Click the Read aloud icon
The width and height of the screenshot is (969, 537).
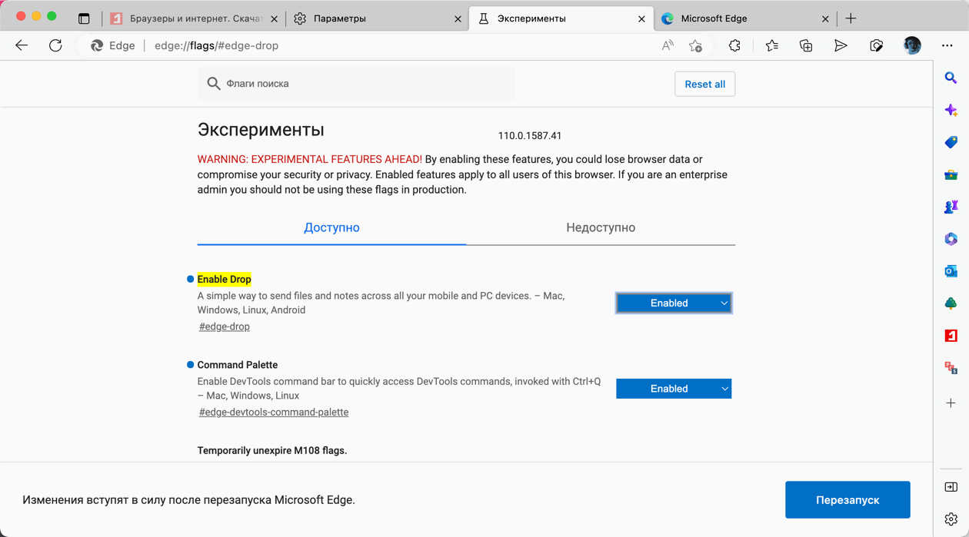668,46
